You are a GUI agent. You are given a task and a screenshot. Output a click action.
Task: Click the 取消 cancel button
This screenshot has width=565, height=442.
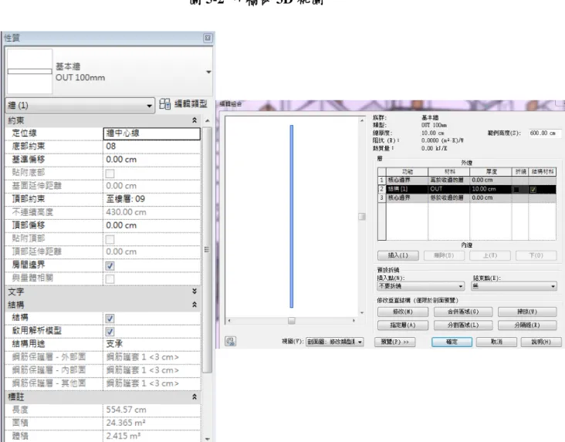tap(496, 342)
